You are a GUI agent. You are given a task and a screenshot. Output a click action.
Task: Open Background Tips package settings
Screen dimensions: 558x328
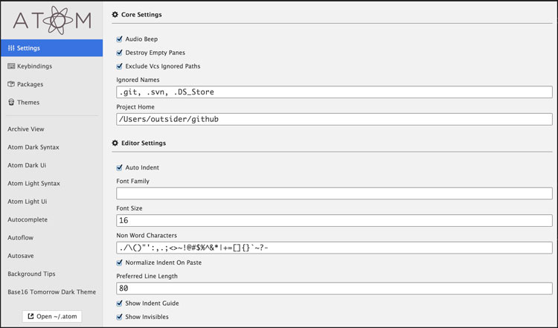(x=31, y=274)
